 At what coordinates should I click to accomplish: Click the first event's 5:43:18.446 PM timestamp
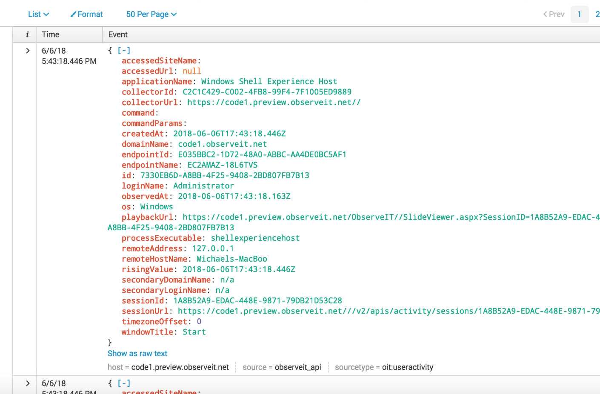[69, 61]
